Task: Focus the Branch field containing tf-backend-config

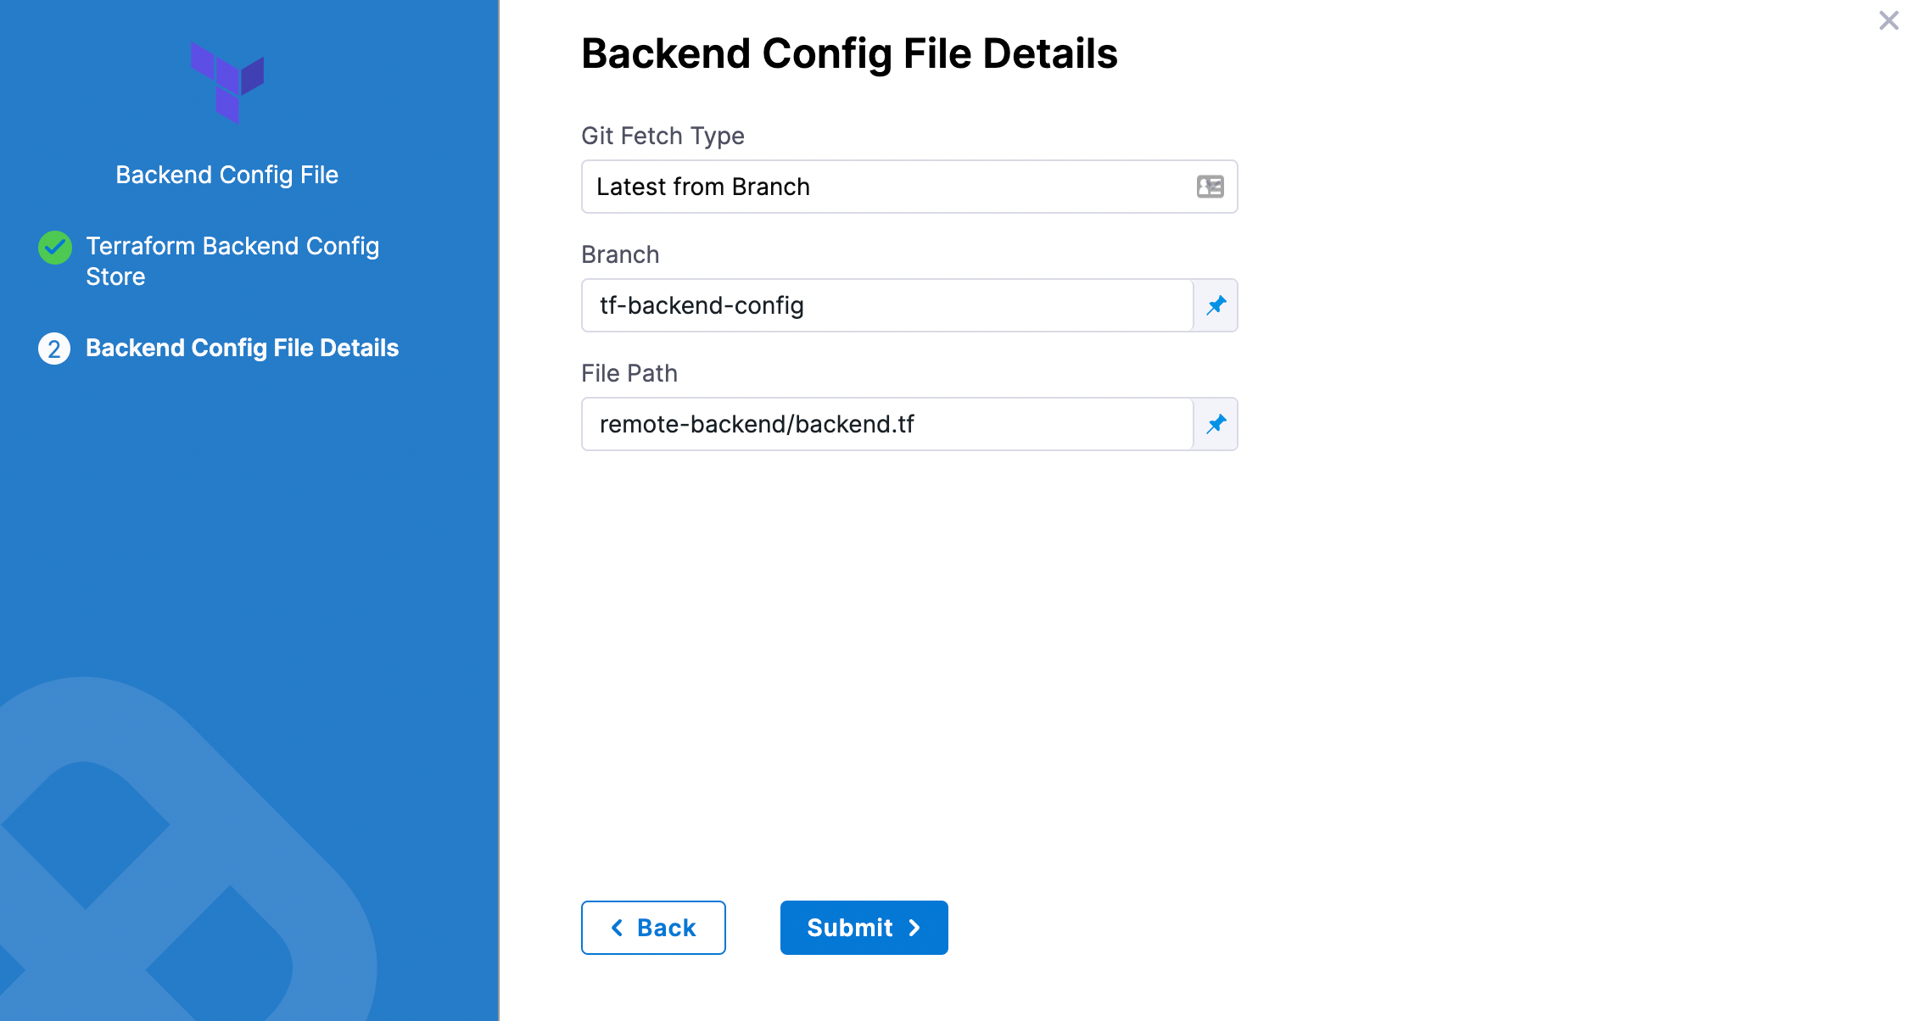Action: click(886, 305)
